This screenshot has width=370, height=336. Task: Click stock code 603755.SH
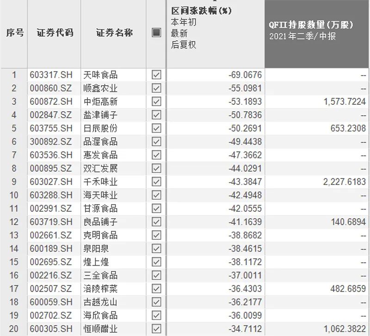51,128
